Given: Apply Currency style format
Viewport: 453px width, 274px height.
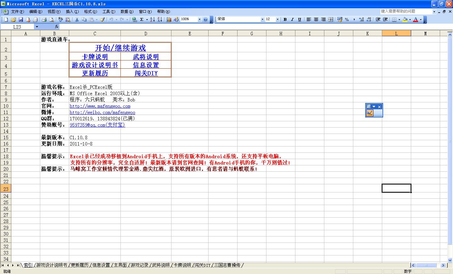Looking at the screenshot, I should coord(339,20).
